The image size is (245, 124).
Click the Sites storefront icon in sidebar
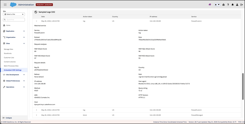click(4, 43)
